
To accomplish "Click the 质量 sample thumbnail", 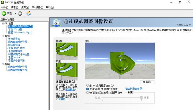I will 67,72.
